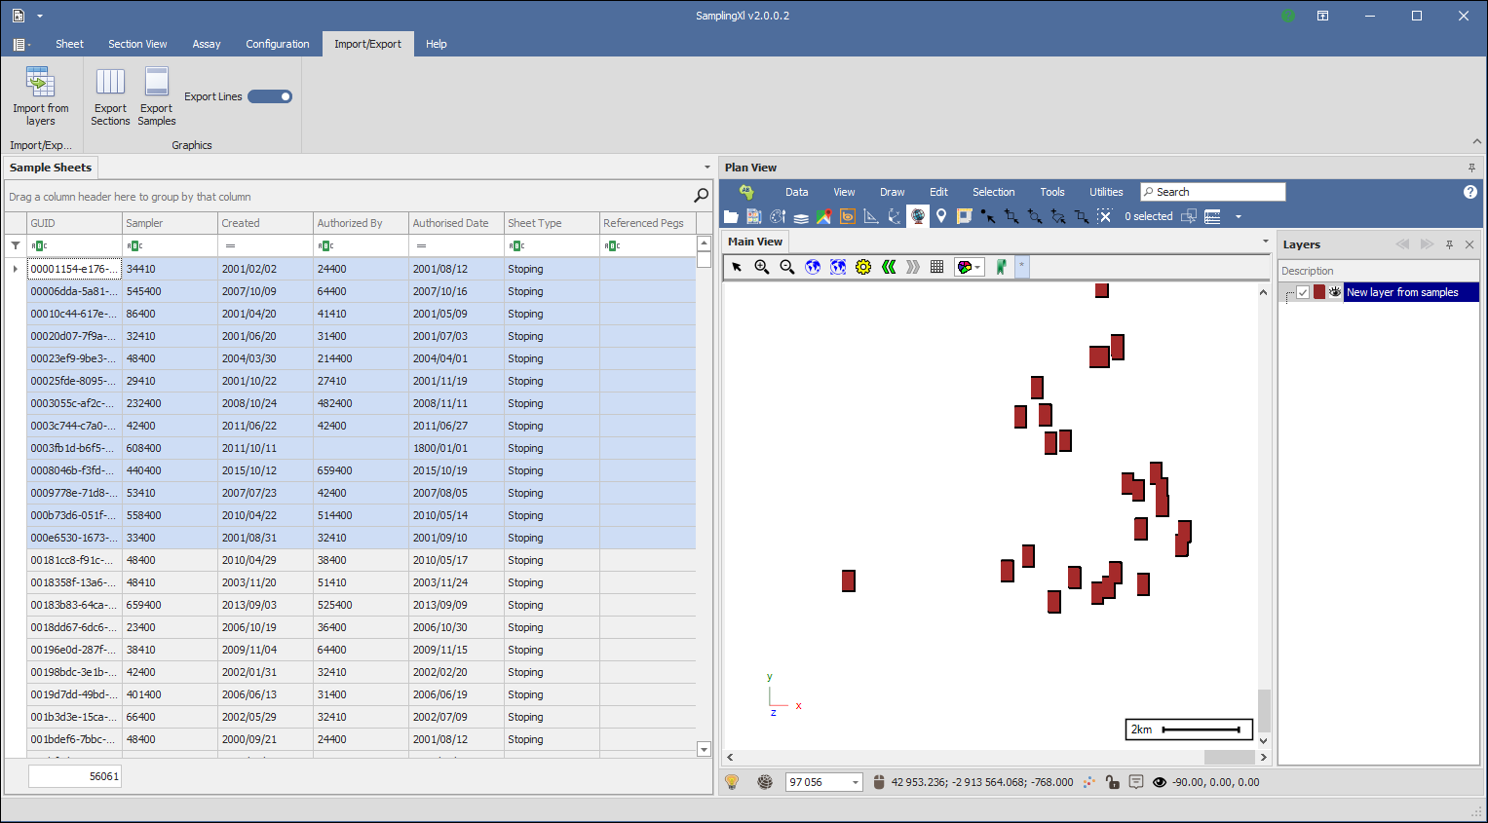Click the map pin marker icon
1488x823 pixels.
pyautogui.click(x=941, y=216)
